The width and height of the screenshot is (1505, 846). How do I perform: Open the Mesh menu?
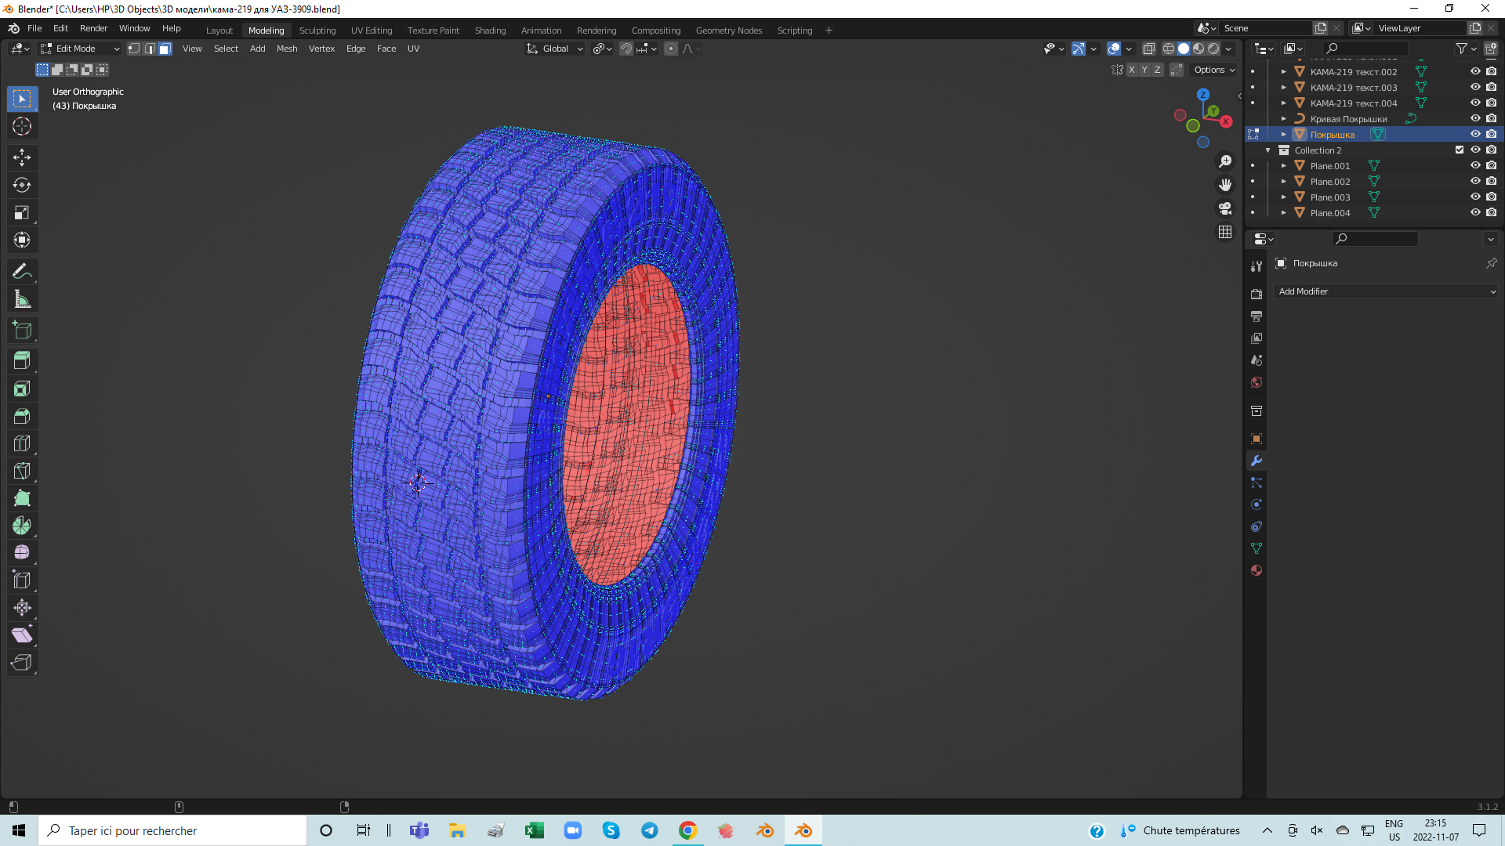pyautogui.click(x=287, y=49)
